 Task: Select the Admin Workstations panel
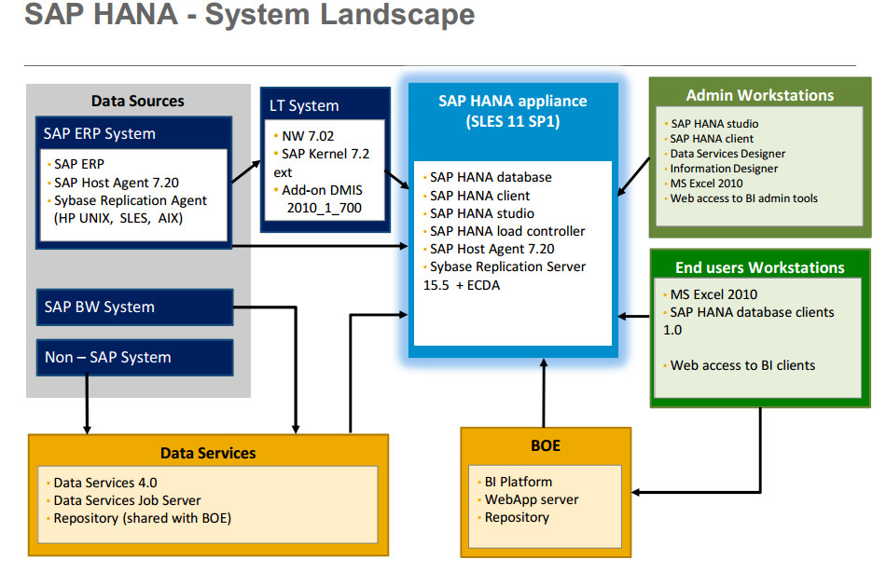(757, 94)
